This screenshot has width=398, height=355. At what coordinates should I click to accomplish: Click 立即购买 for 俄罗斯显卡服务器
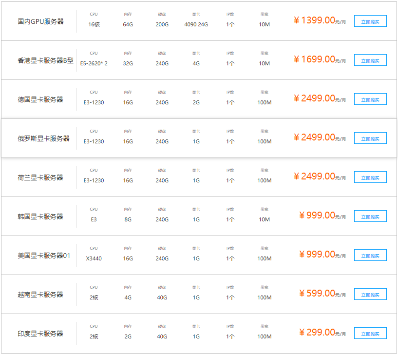tap(370, 138)
